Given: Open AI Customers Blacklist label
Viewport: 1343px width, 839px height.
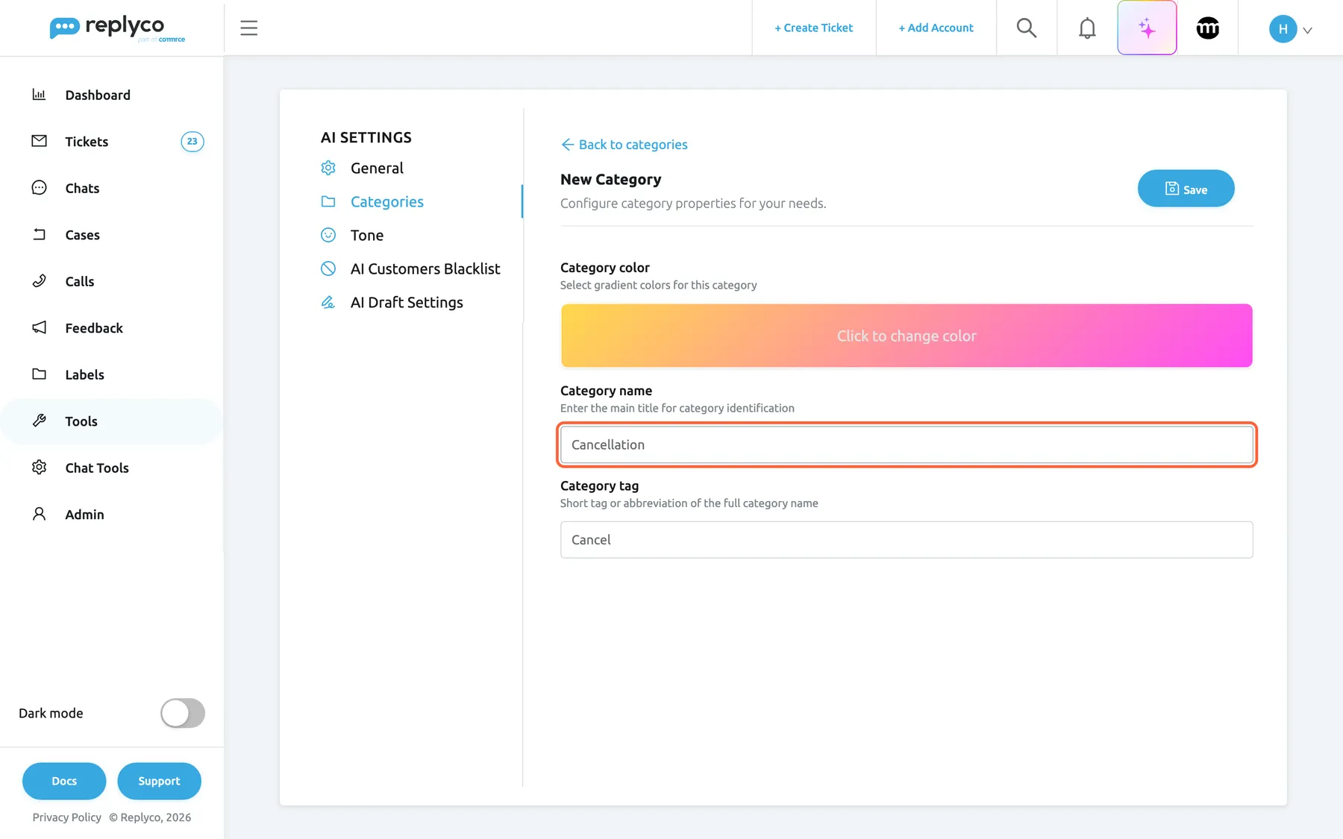Looking at the screenshot, I should pos(425,268).
